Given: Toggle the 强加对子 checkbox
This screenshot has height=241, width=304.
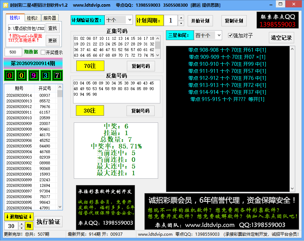Looking at the screenshot, I should [230, 36].
